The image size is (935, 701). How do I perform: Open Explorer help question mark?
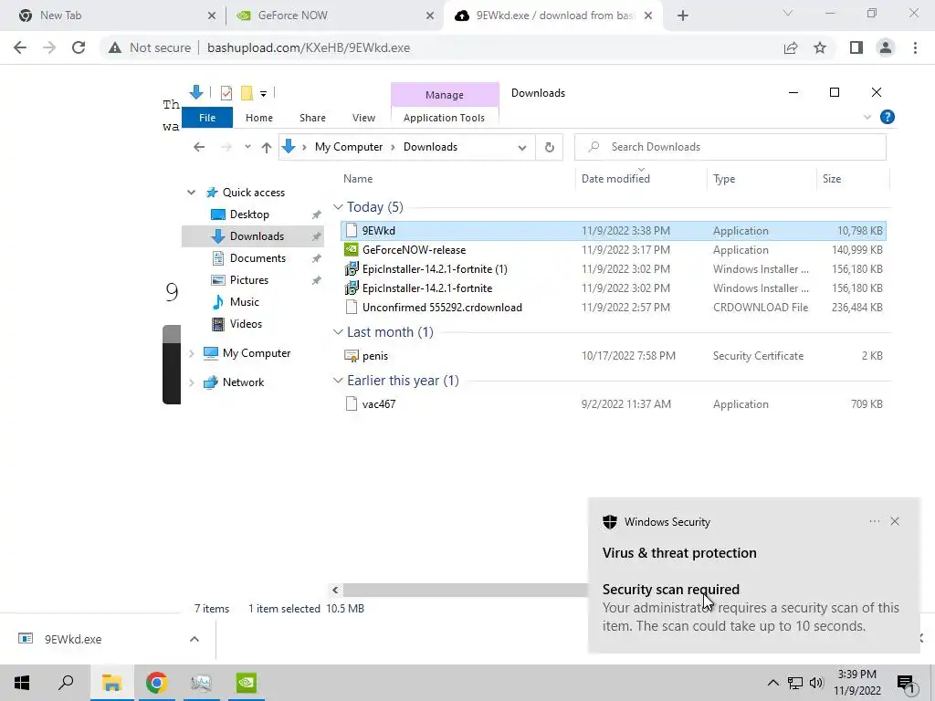(x=888, y=118)
